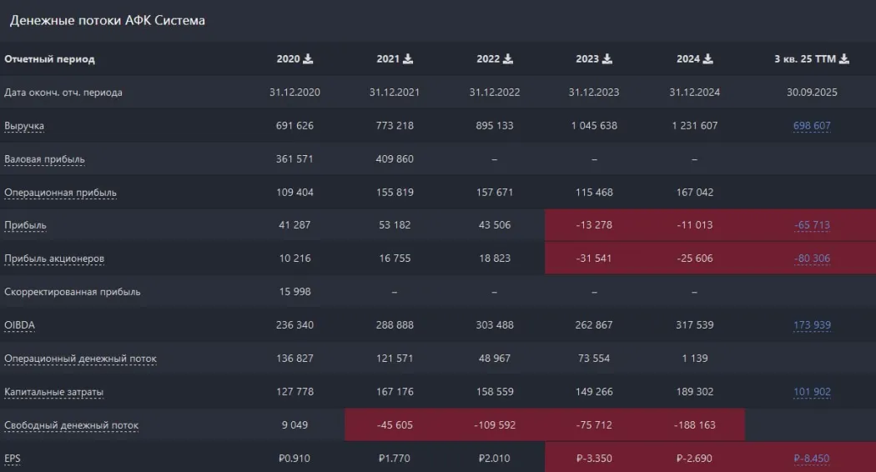The image size is (876, 472).
Task: Click the download icon next to 2021
Action: click(408, 59)
